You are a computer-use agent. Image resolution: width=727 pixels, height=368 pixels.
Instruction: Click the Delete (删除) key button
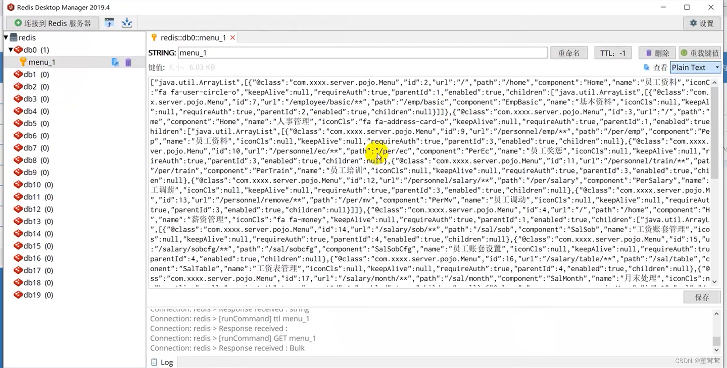[657, 53]
